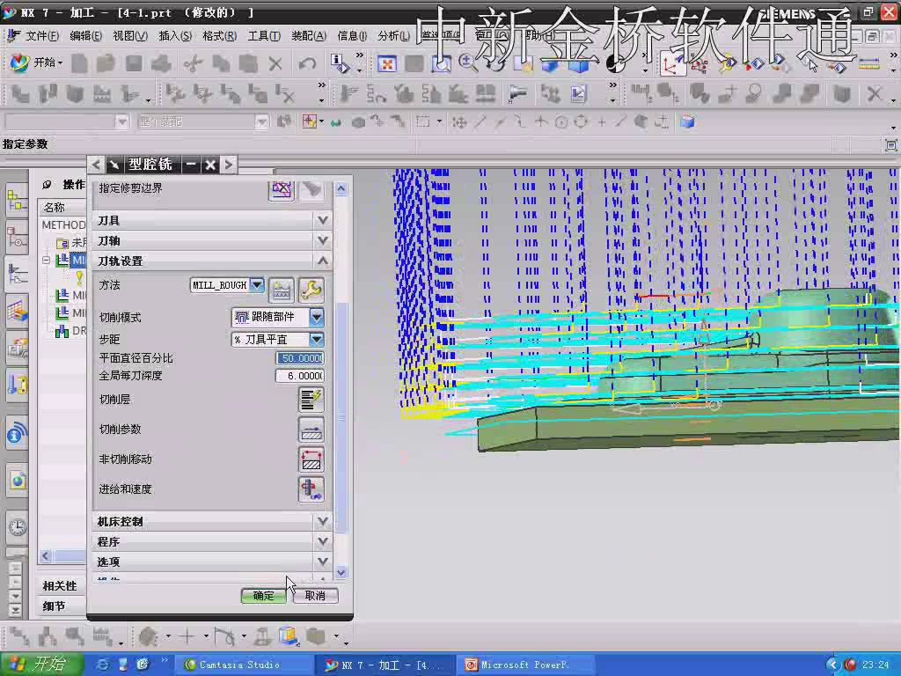Viewport: 901px width, 676px height.
Task: Expand the 相关性 panel
Action: 60,585
